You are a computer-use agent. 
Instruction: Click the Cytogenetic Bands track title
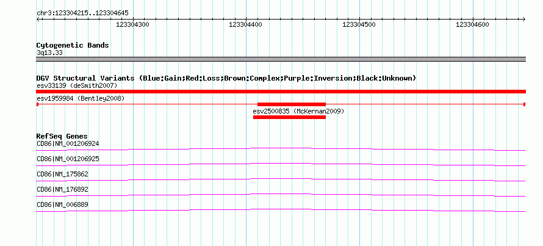pyautogui.click(x=73, y=45)
